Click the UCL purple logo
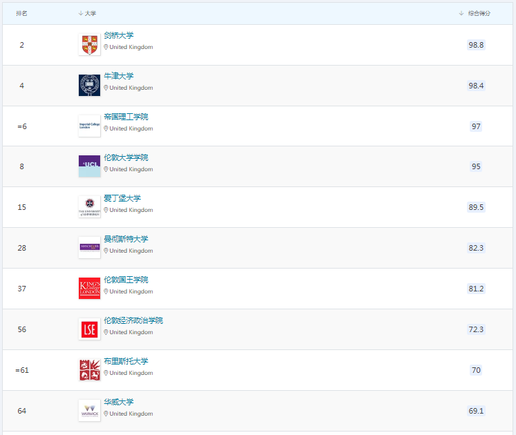Screen dimensions: 516x435 tap(89, 166)
